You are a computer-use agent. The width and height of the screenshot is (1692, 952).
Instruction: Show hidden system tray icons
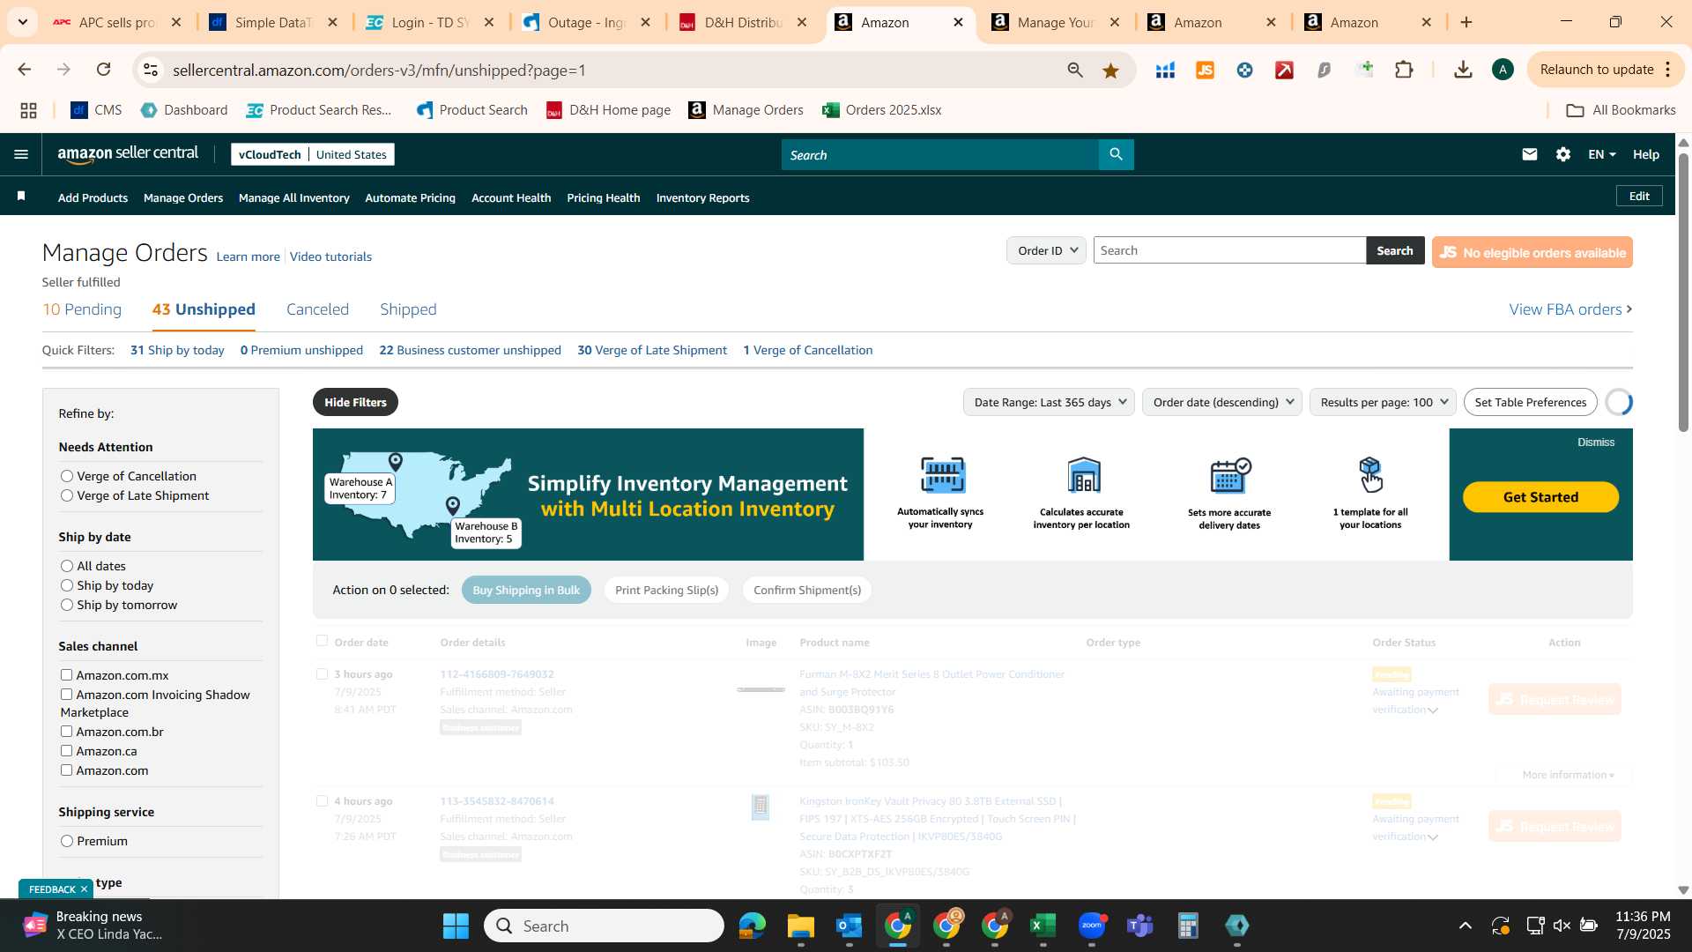tap(1465, 926)
